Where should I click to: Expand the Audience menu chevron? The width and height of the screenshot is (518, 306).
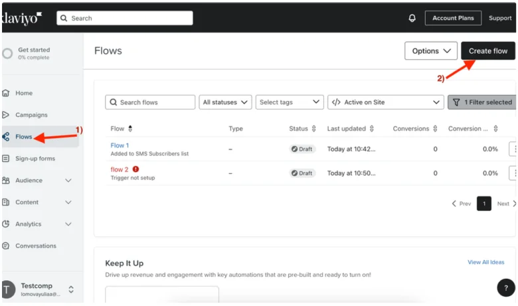pos(68,181)
